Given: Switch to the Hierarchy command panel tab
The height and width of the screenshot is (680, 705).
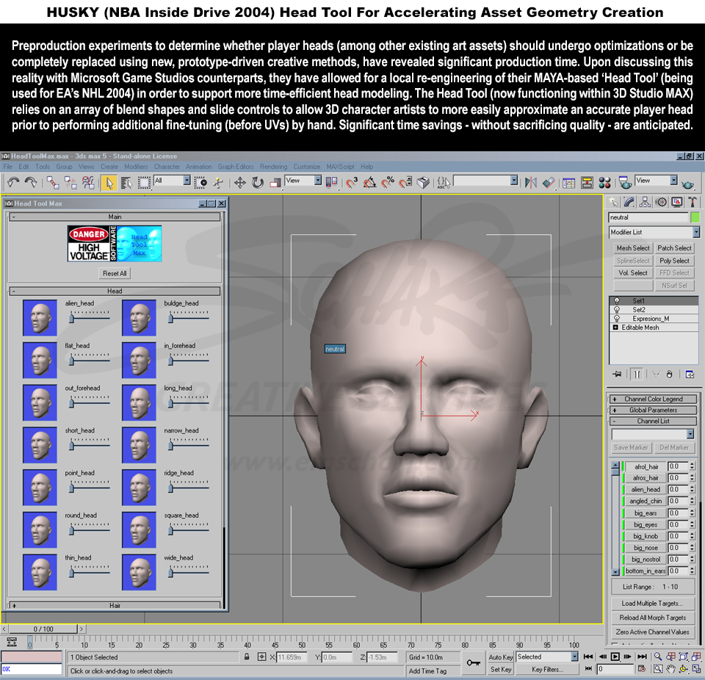Looking at the screenshot, I should tap(645, 203).
